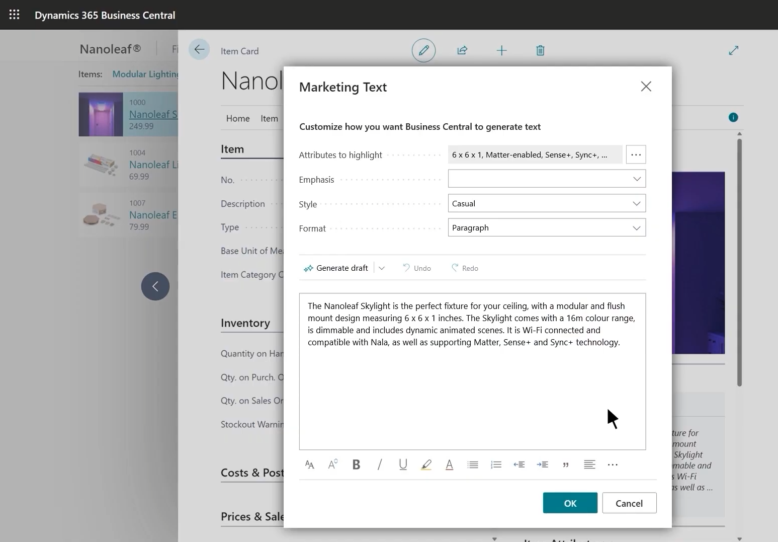
Task: Collapse the Item section header
Action: tap(232, 149)
